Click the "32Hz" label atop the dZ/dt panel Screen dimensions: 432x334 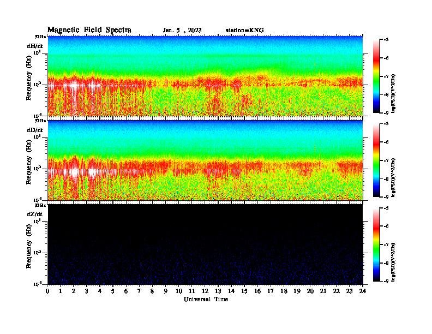(x=40, y=205)
